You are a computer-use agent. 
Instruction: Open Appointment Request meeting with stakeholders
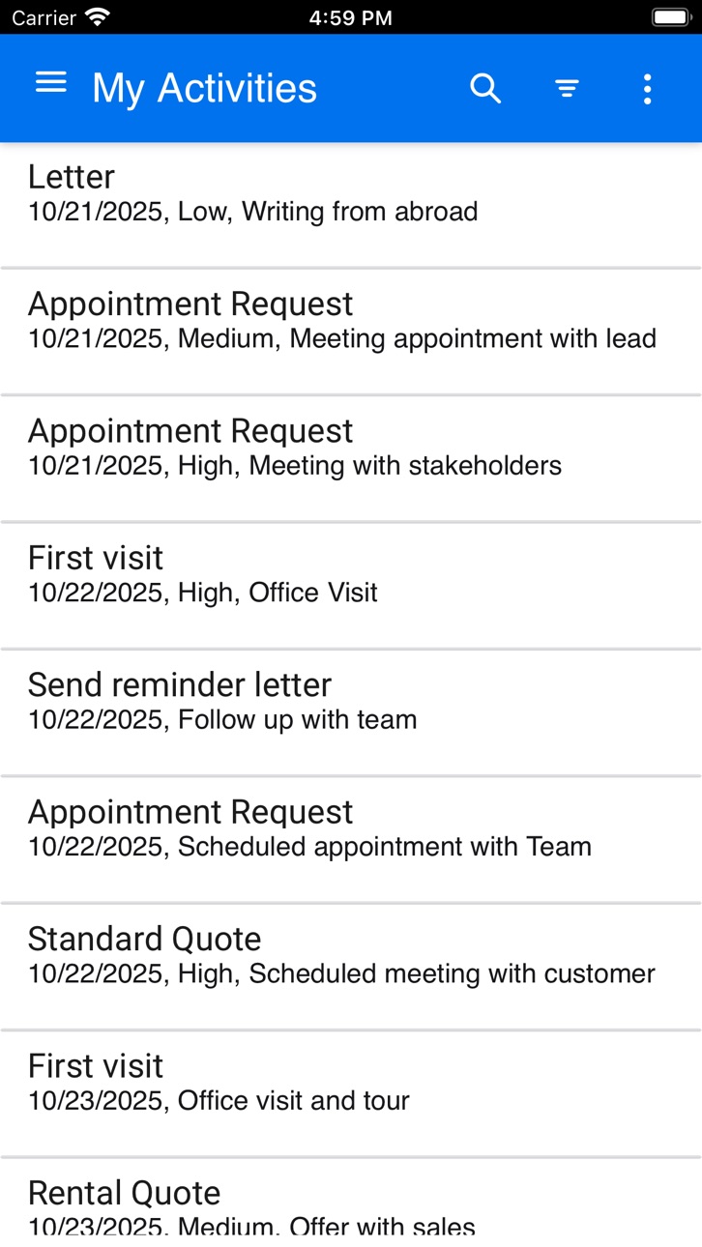(351, 458)
